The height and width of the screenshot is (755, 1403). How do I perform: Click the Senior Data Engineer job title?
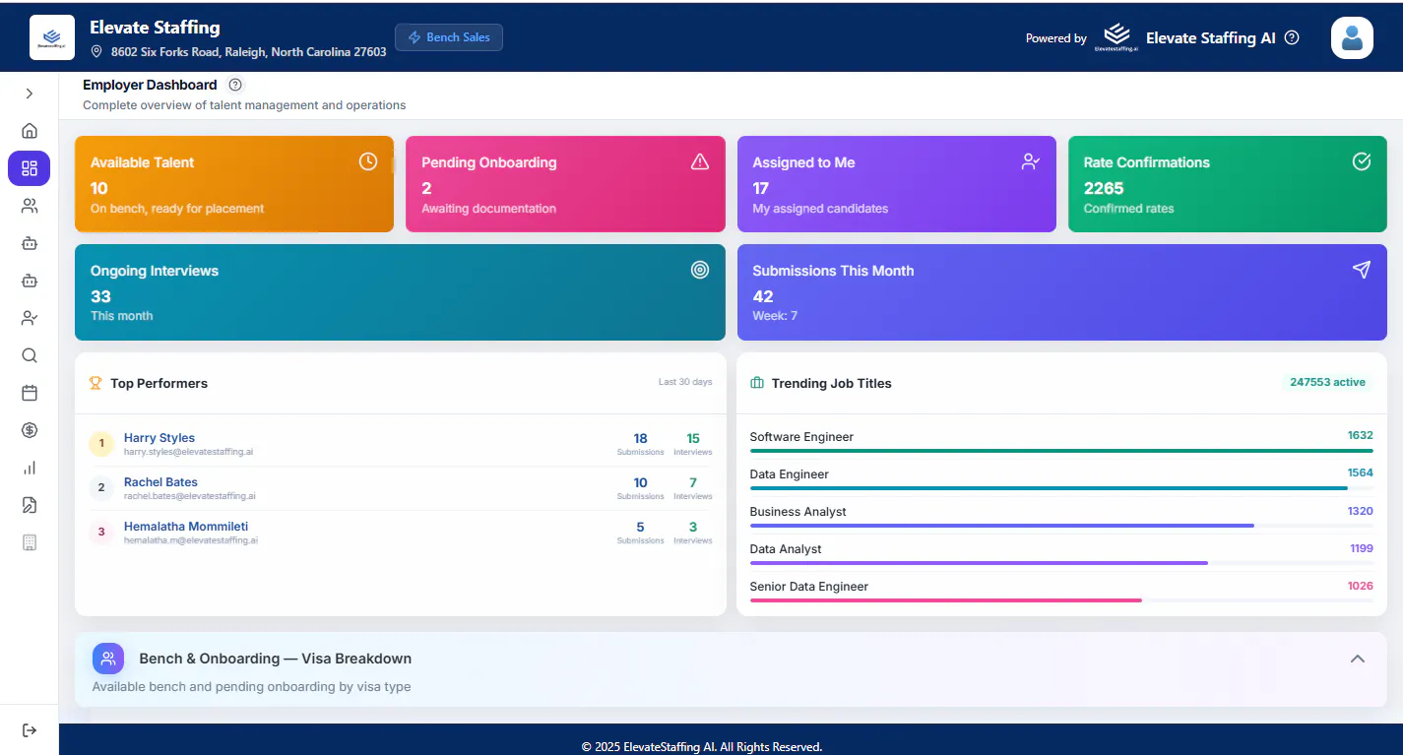pyautogui.click(x=809, y=587)
